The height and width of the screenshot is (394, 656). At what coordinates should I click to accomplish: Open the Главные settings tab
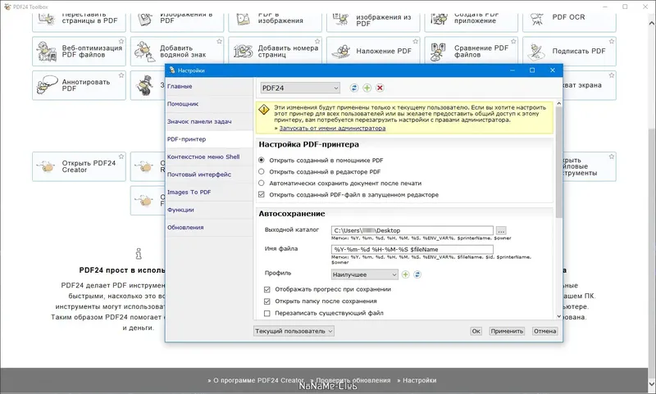209,86
